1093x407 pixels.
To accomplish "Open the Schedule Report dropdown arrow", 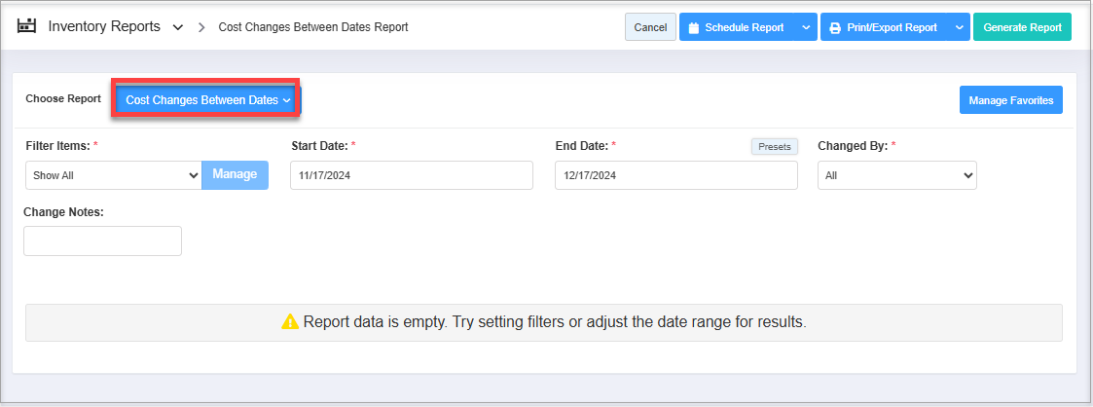I will point(806,28).
